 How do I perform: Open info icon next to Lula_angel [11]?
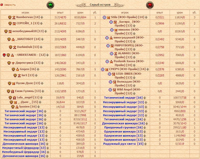(41, 98)
